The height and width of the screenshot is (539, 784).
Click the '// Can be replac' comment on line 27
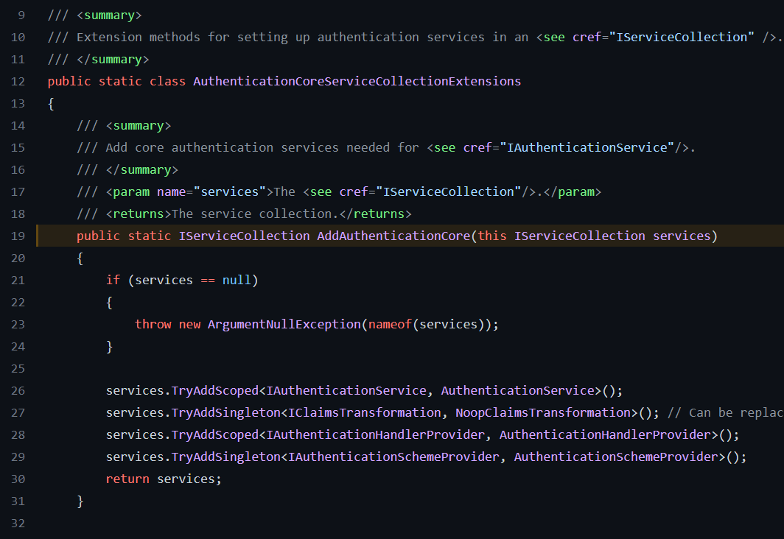point(726,412)
